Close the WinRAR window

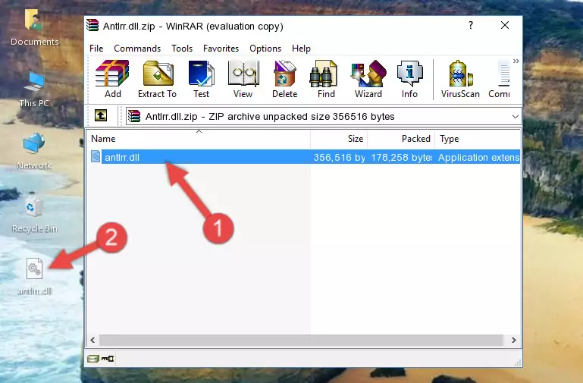505,25
